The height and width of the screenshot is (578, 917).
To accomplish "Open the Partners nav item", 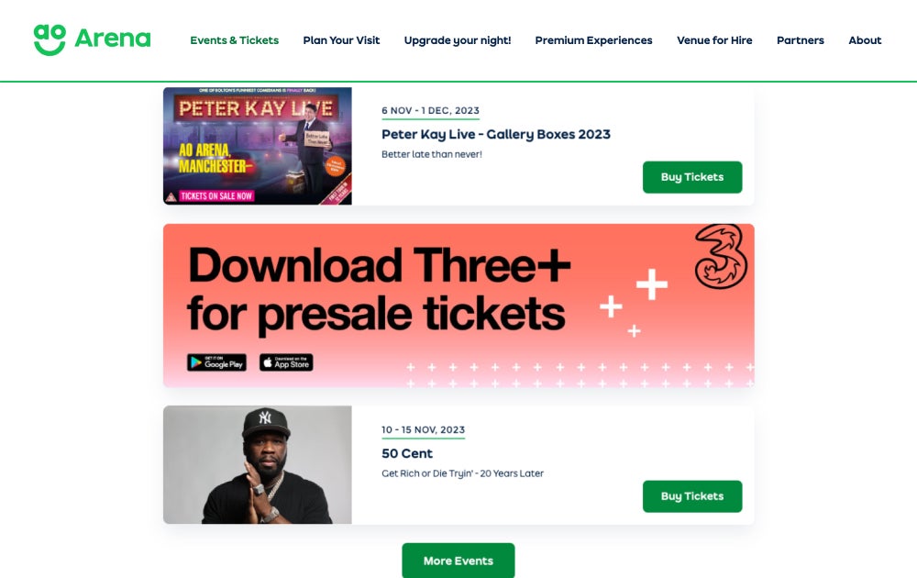I will point(800,40).
